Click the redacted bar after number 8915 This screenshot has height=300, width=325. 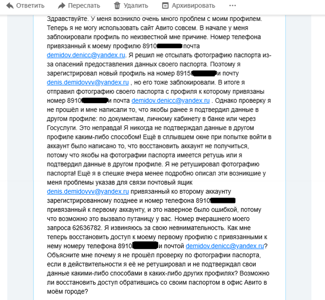[204, 73]
